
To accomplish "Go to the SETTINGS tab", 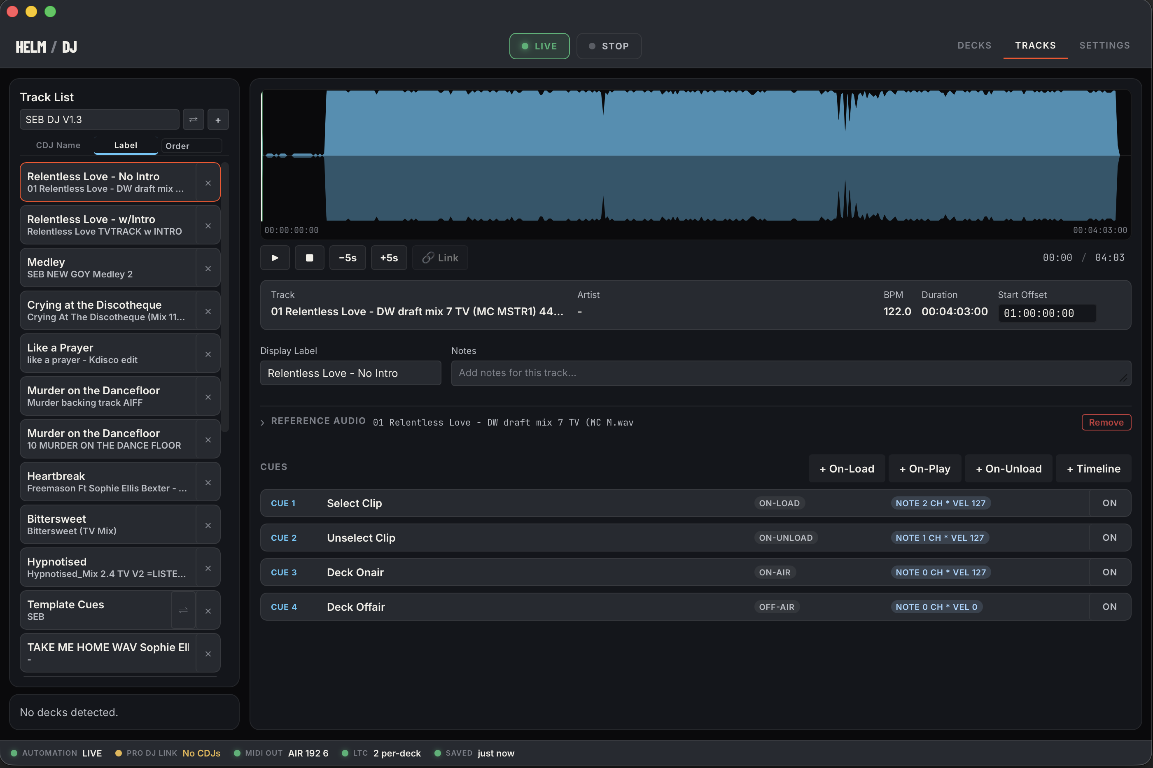I will click(1104, 46).
